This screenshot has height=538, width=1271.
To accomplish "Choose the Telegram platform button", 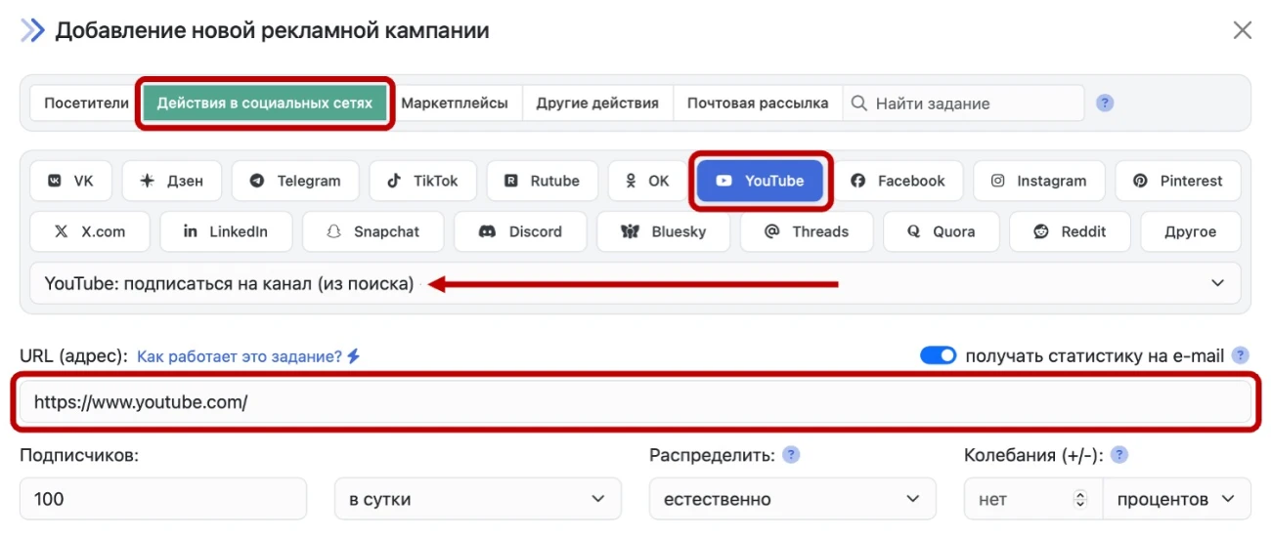I will (295, 181).
